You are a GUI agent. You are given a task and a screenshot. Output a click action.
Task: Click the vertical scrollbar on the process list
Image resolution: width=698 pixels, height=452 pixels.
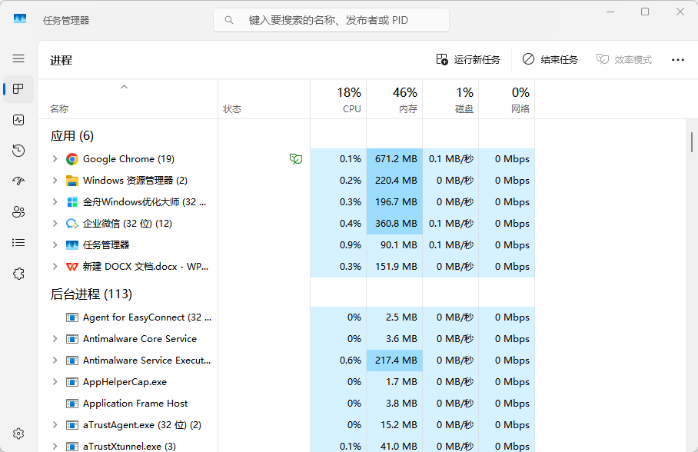(692, 142)
